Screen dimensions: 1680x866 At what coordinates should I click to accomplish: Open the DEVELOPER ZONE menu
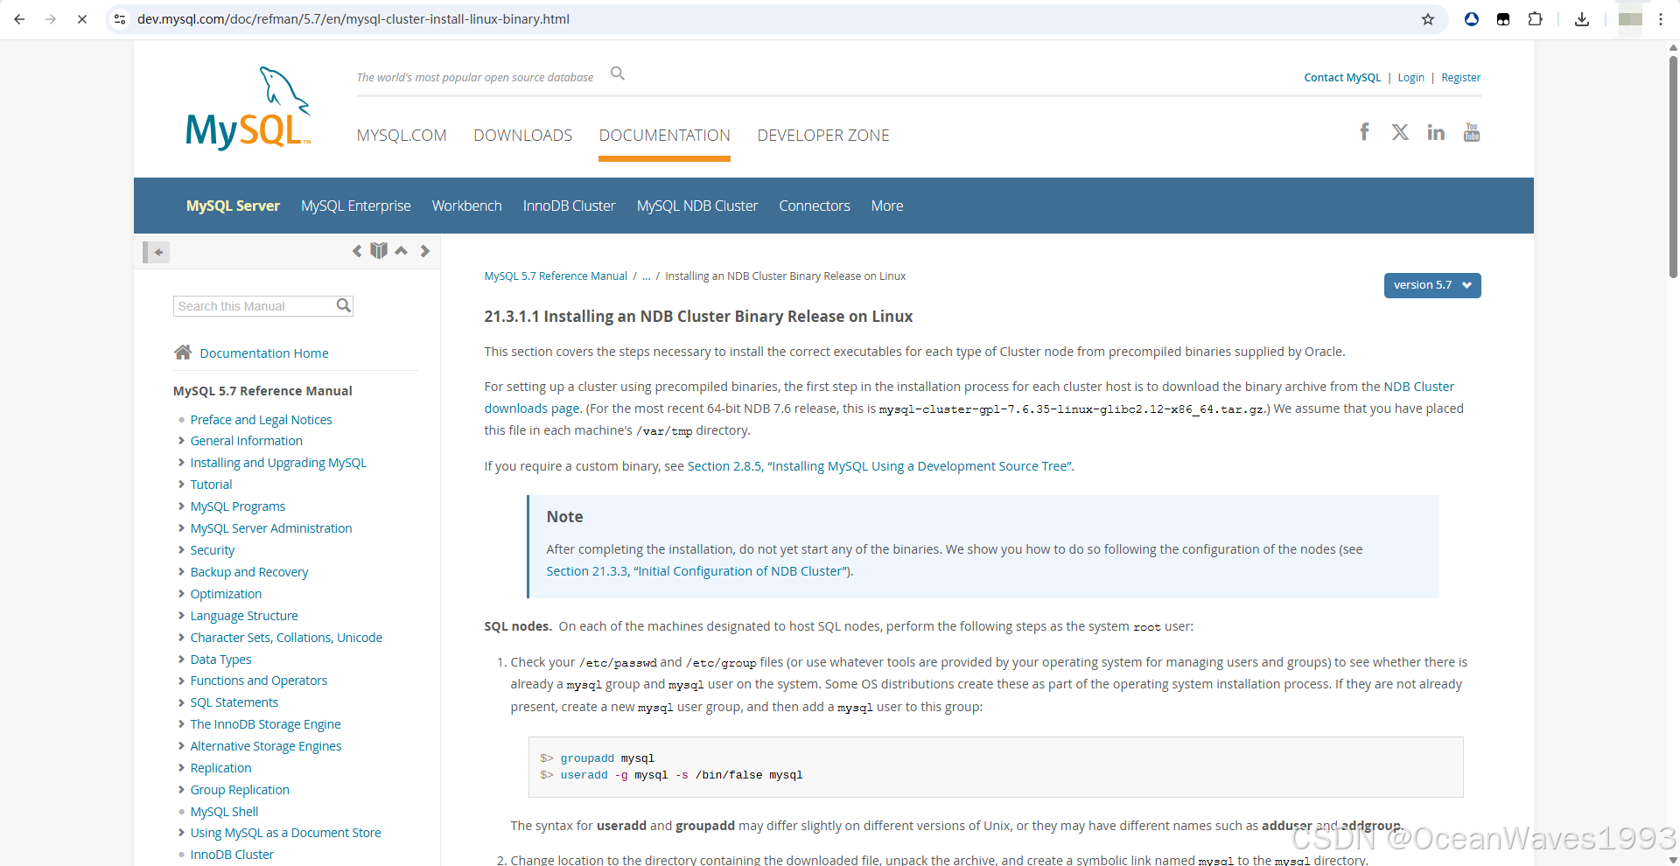(823, 136)
